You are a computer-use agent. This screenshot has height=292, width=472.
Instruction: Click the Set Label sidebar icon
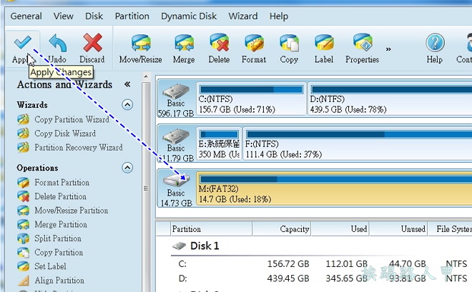point(23,266)
